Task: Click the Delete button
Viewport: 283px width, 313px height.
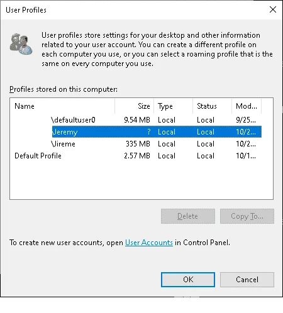Action: click(x=188, y=216)
